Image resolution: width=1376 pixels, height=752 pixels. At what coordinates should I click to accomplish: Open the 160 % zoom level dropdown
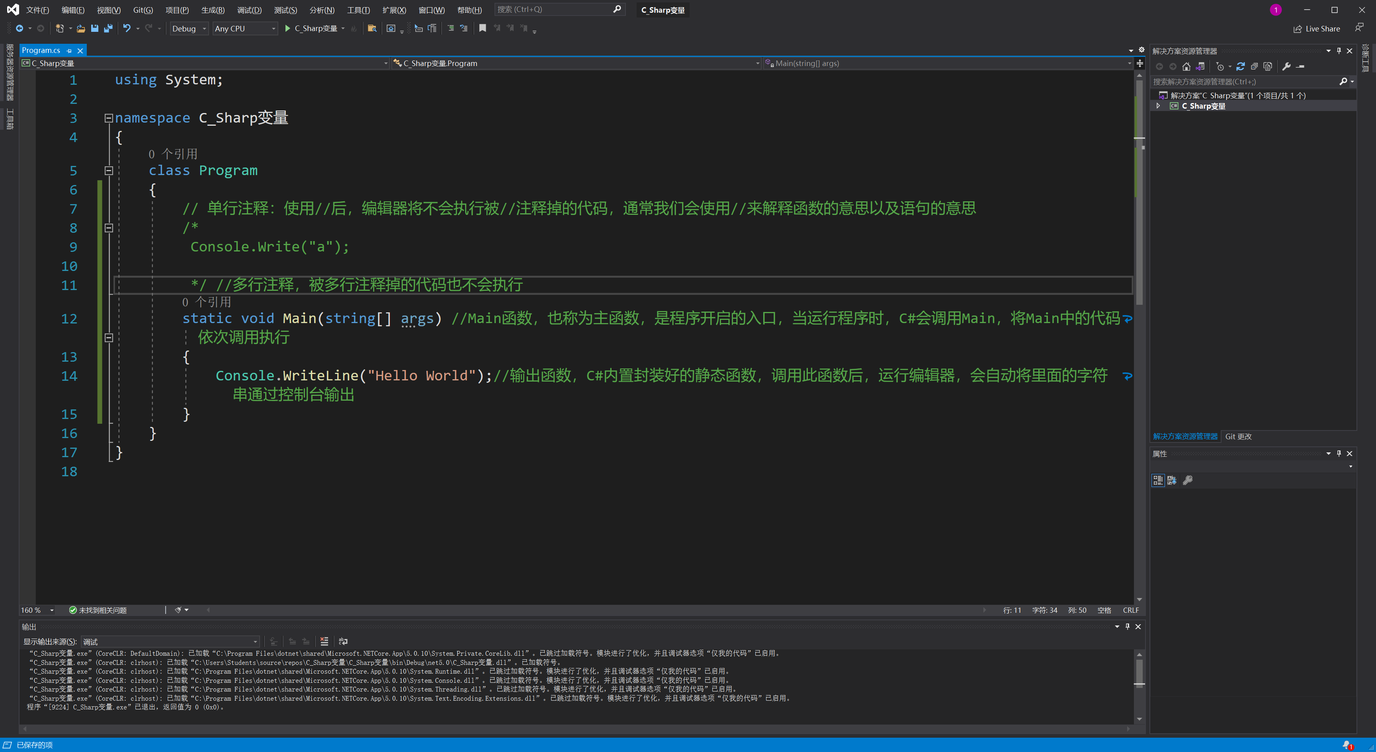pos(38,610)
